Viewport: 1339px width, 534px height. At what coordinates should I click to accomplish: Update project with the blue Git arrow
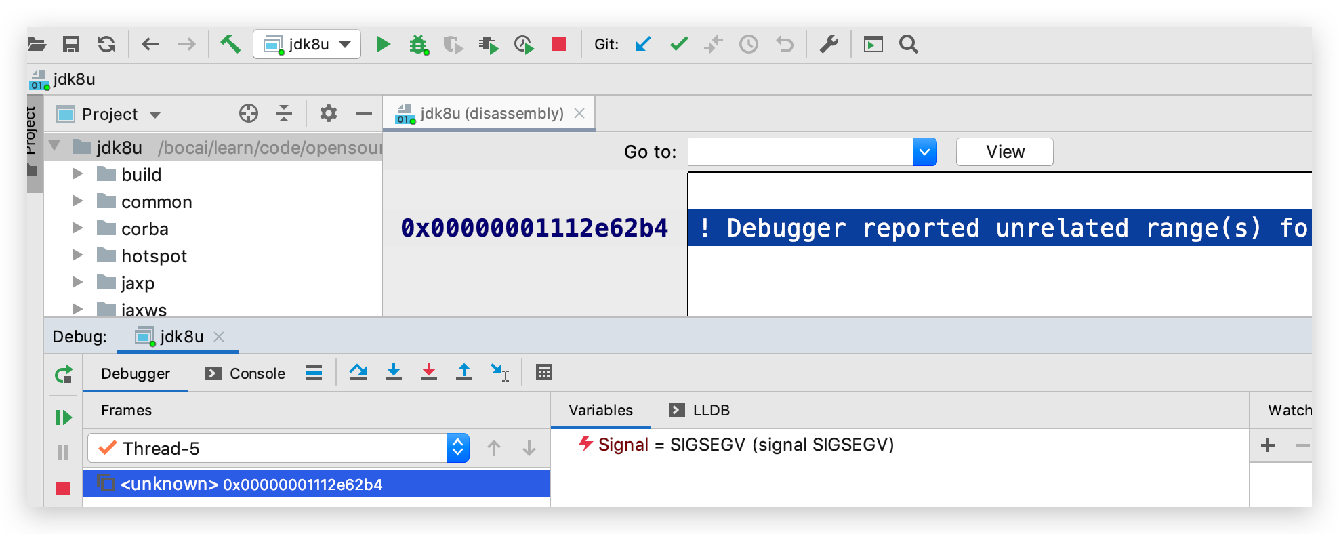(644, 45)
